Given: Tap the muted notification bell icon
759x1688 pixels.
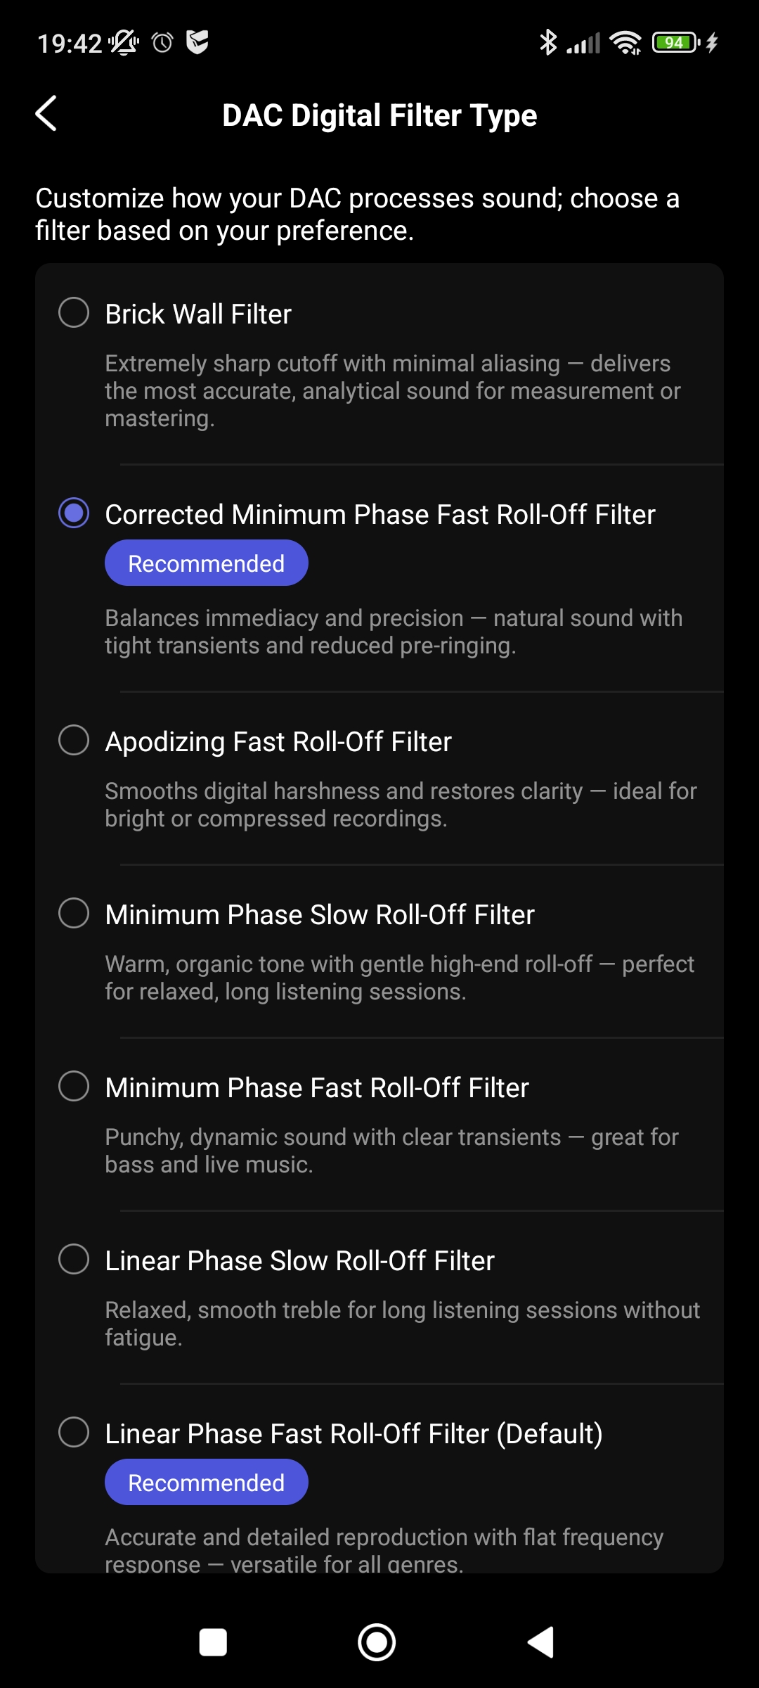Looking at the screenshot, I should tap(124, 43).
